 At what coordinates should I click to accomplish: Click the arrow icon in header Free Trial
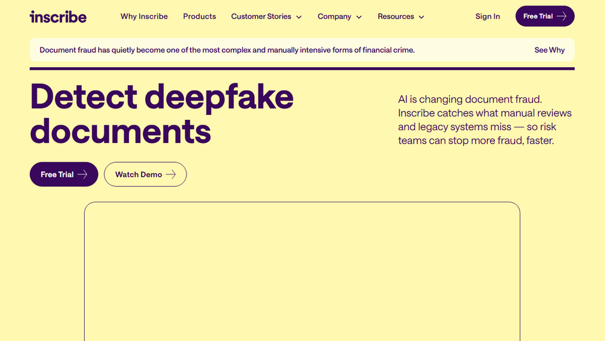562,16
